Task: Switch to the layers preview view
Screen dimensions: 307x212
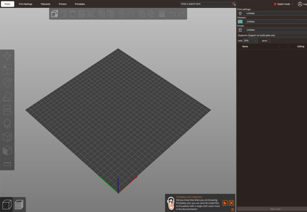Action: click(x=19, y=205)
